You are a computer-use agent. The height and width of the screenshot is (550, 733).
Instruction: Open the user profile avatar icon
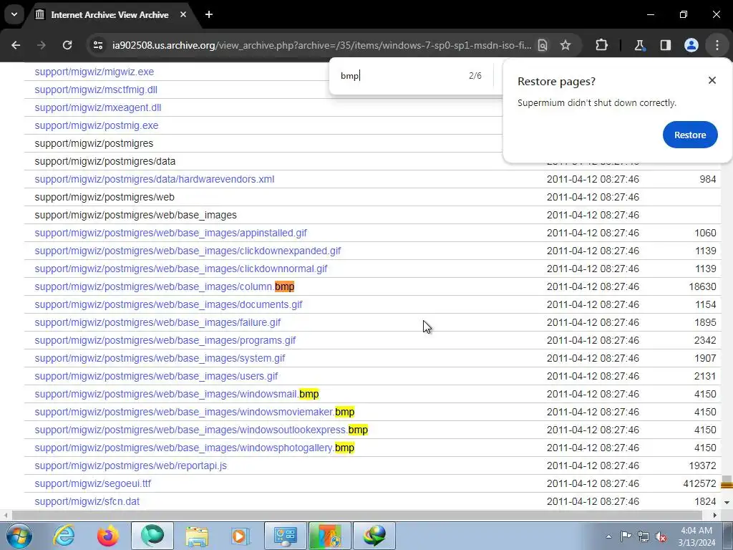point(691,45)
